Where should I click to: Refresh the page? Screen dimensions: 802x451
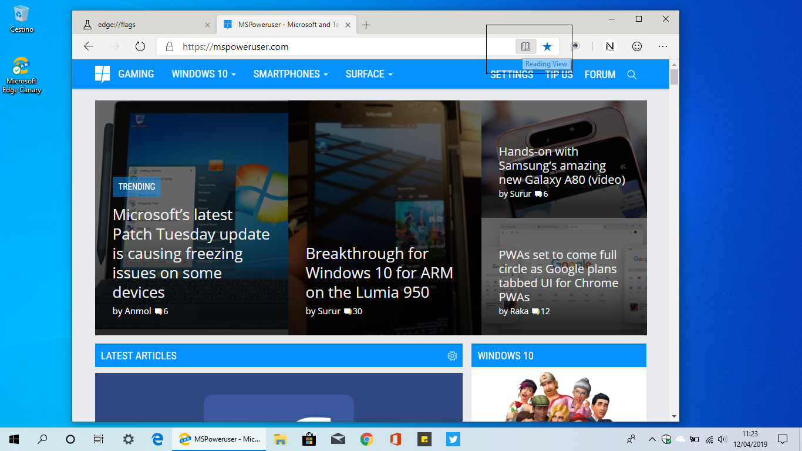click(140, 46)
